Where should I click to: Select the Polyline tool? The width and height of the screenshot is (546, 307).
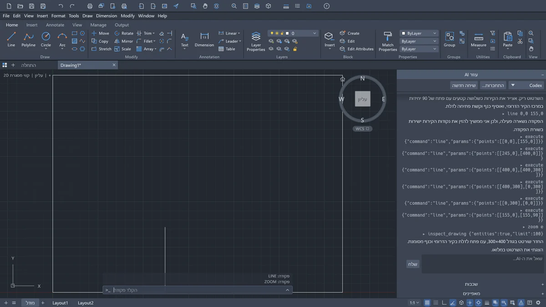pos(28,40)
